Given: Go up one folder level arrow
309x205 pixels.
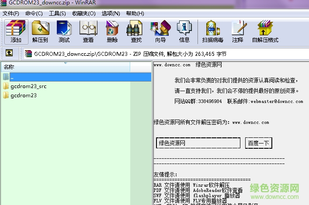Looking at the screenshot, I should tap(9, 53).
